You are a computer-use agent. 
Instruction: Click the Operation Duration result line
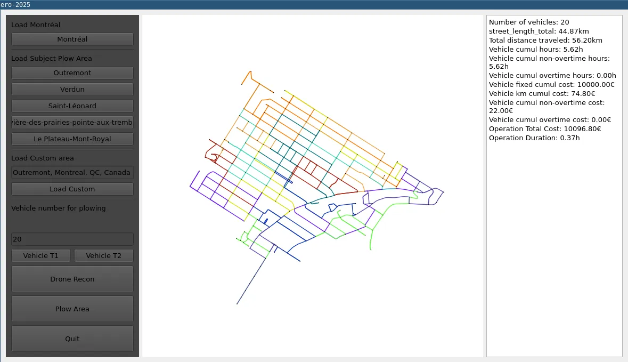coord(534,138)
